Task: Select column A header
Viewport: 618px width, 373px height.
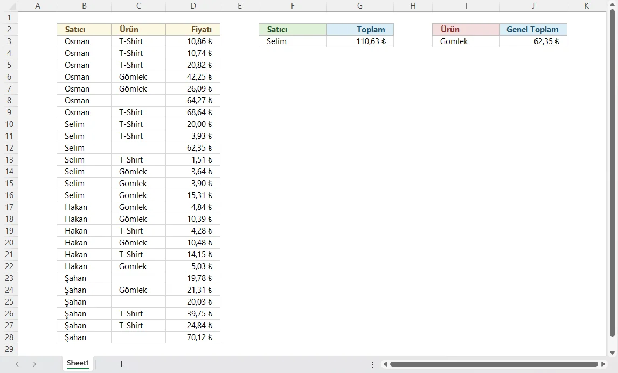Action: click(37, 6)
